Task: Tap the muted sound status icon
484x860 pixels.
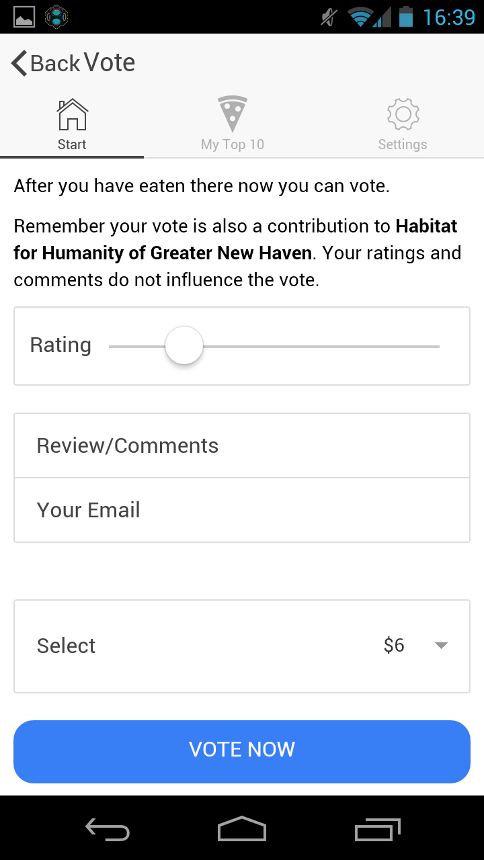Action: (x=329, y=17)
